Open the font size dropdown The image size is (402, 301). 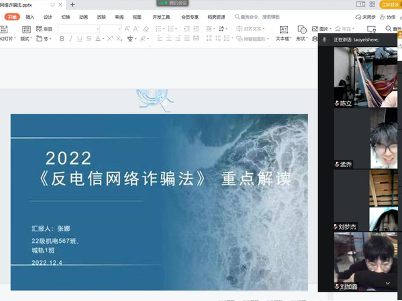[120, 29]
